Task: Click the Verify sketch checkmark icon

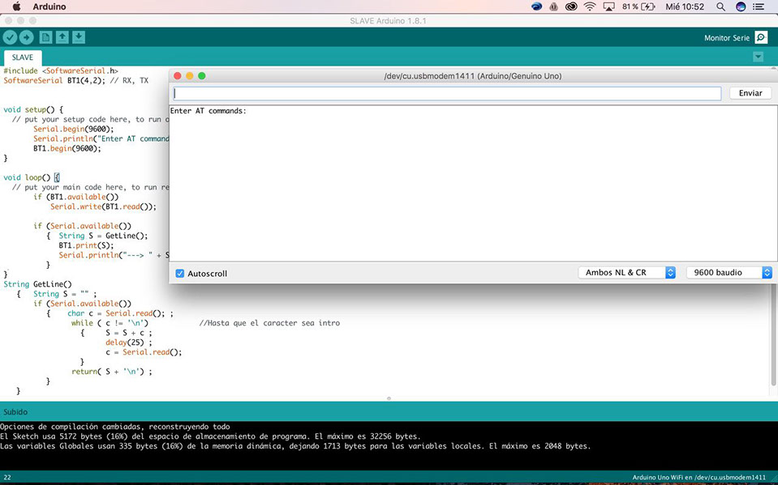Action: [10, 37]
